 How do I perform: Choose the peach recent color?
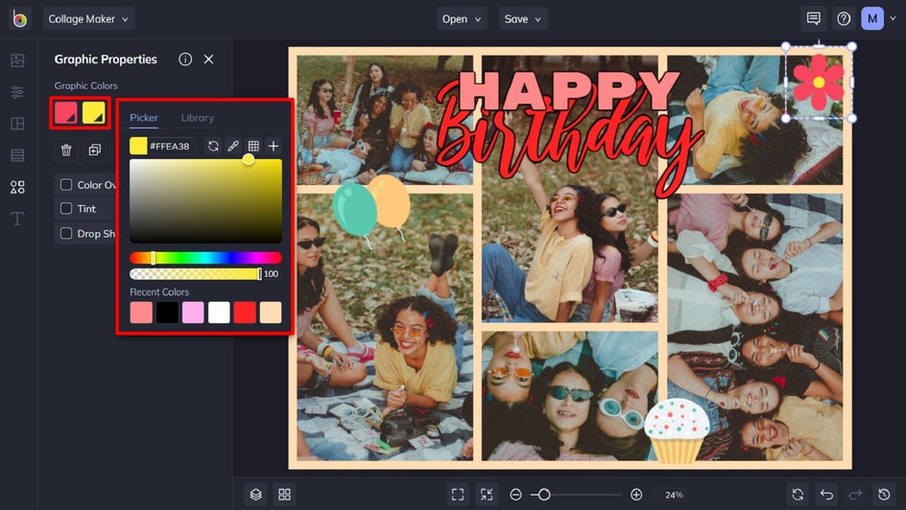pyautogui.click(x=271, y=313)
